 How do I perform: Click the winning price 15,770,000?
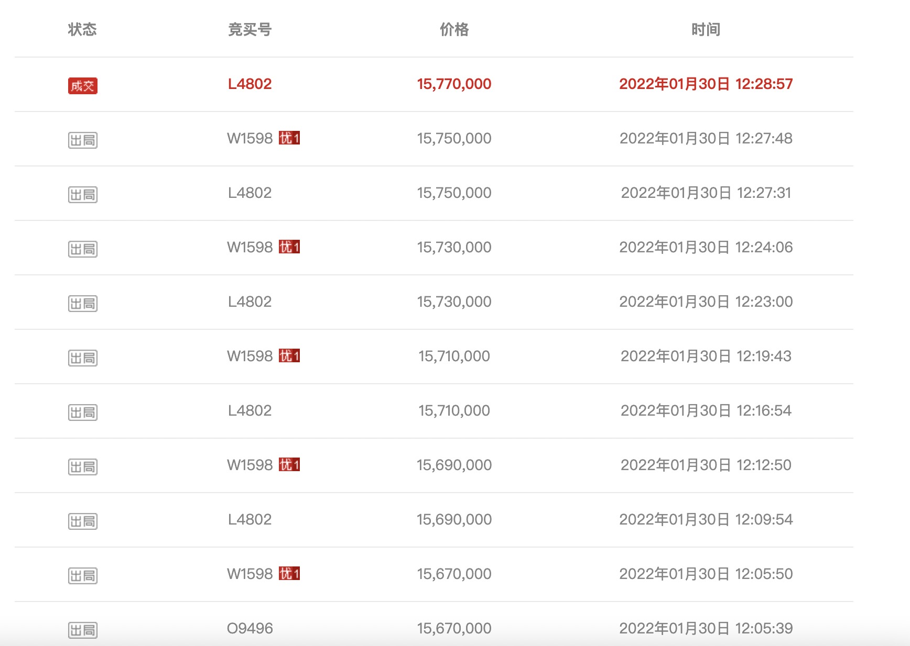(454, 84)
